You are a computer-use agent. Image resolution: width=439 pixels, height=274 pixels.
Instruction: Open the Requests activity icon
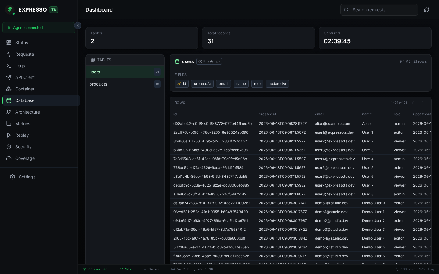click(9, 54)
